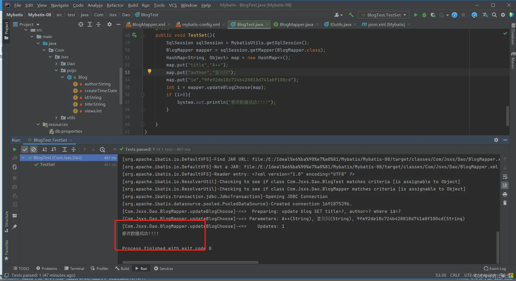Hide the Project tool window
This screenshot has width=516, height=281.
click(x=118, y=24)
